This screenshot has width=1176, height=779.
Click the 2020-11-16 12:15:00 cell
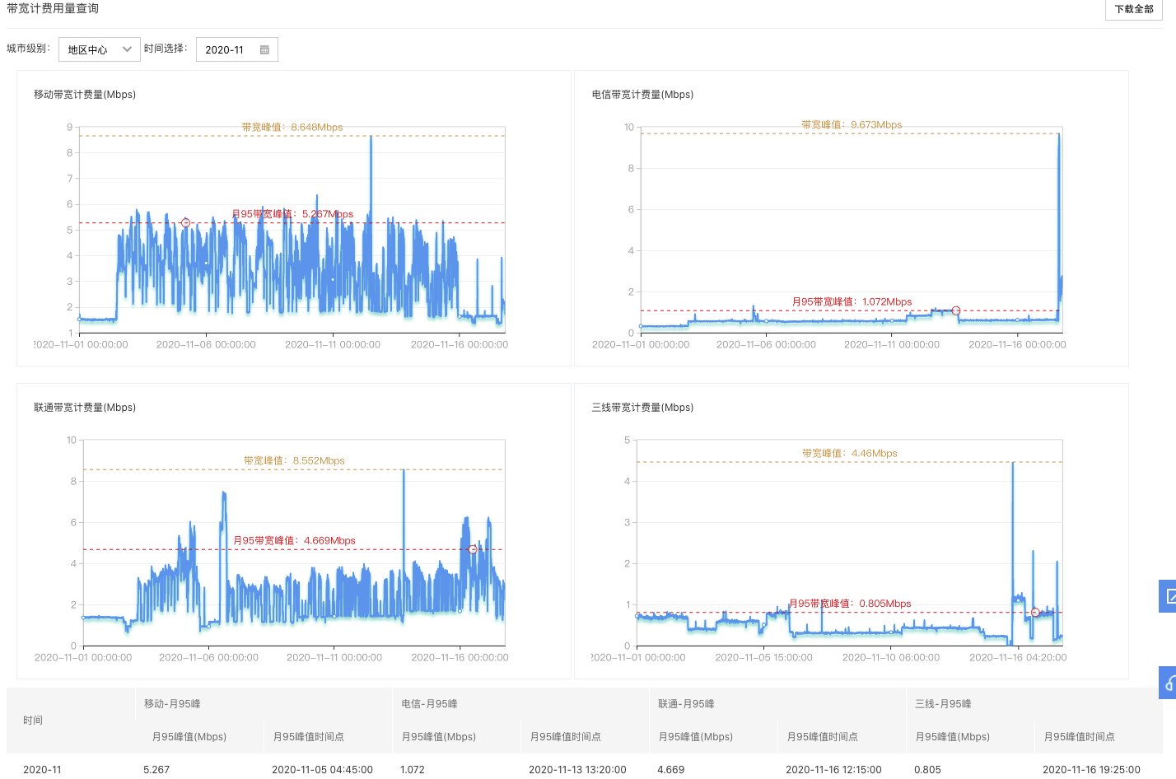pos(833,770)
